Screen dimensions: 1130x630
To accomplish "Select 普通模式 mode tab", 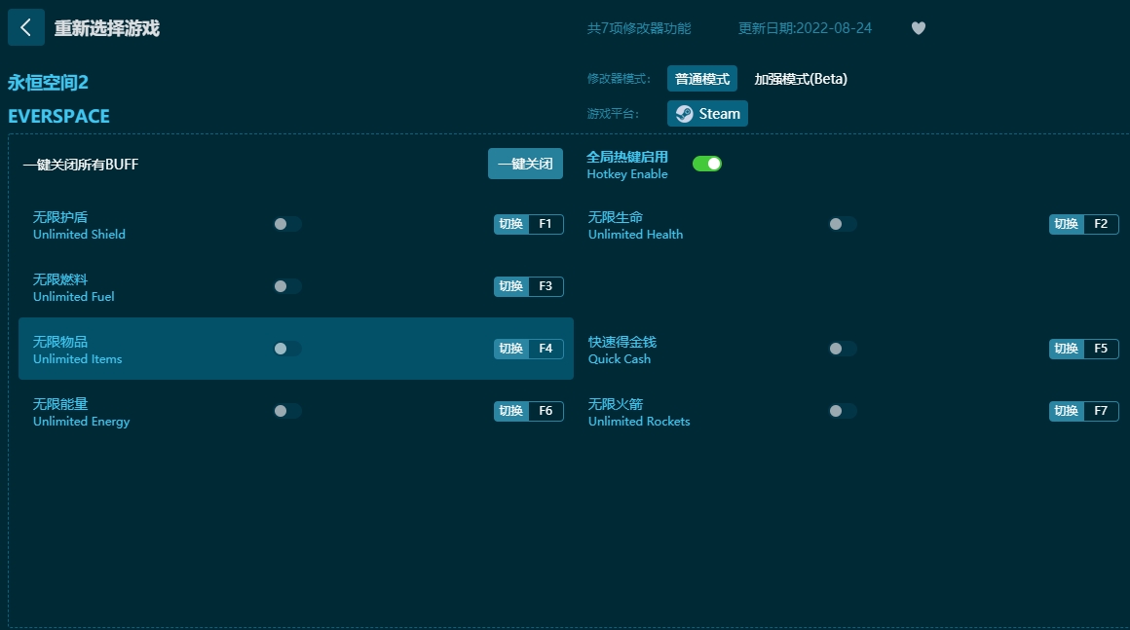I will [702, 79].
